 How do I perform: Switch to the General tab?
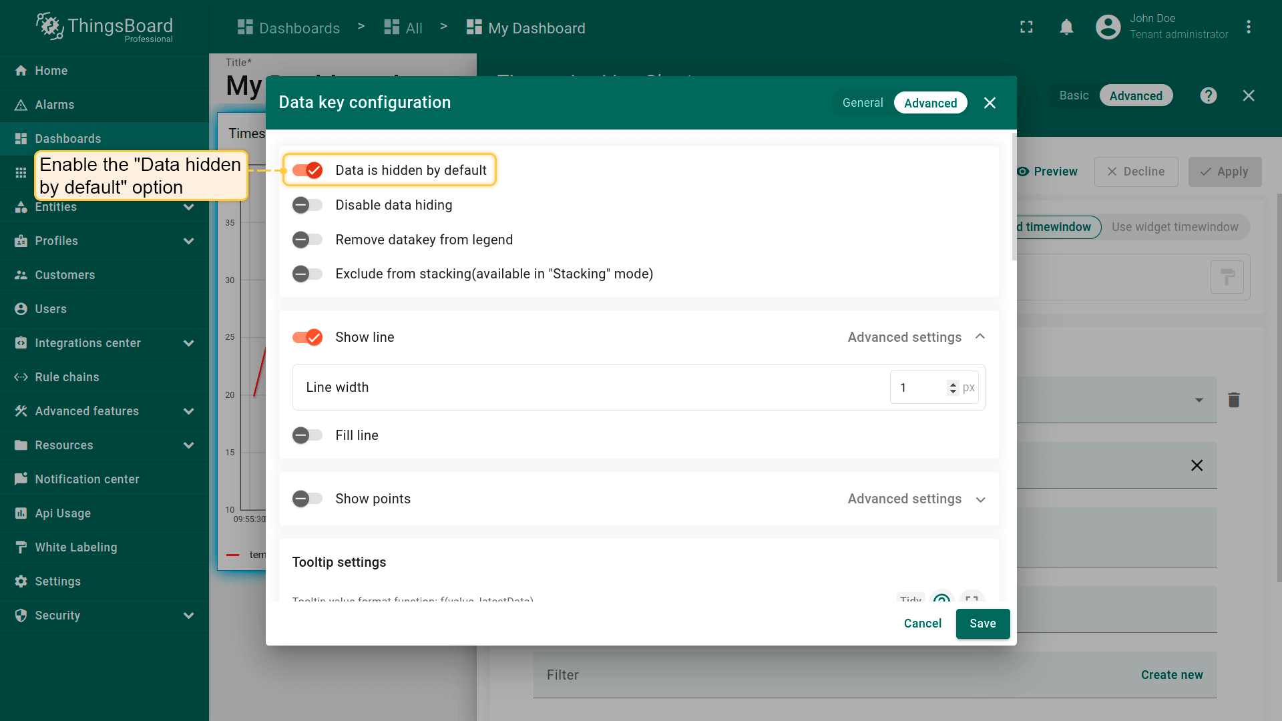(862, 103)
